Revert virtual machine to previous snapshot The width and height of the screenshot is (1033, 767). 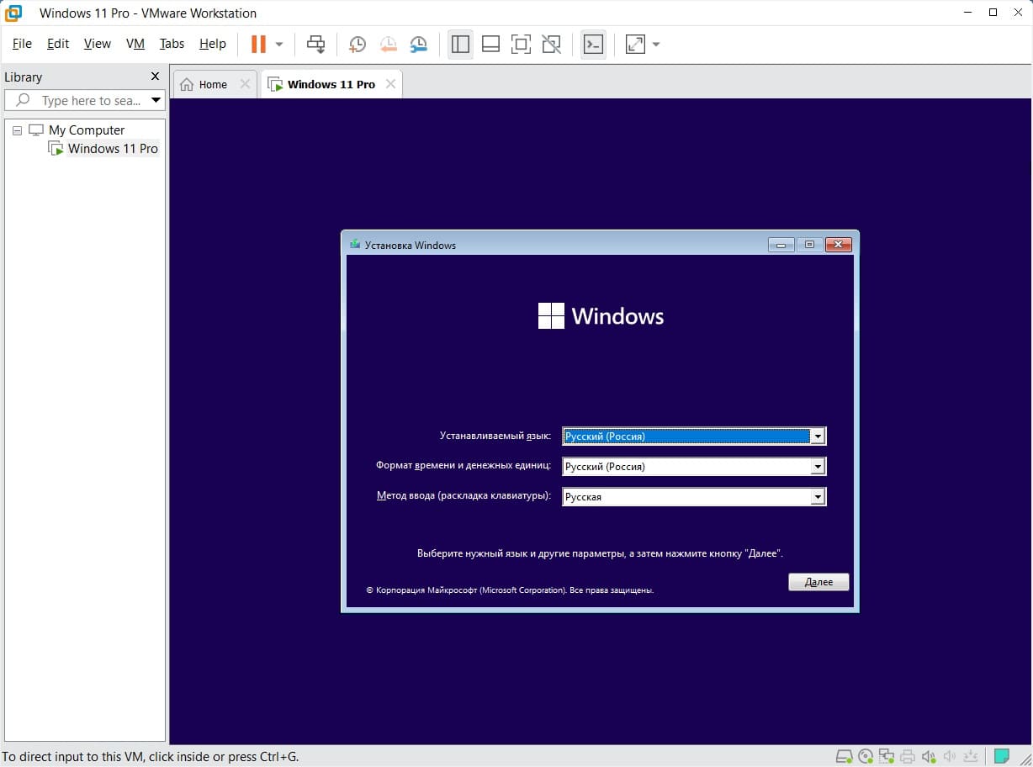(388, 45)
